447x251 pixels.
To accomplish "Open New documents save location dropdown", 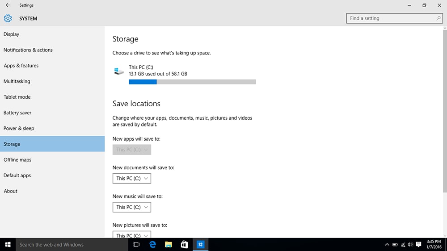I will pyautogui.click(x=132, y=178).
